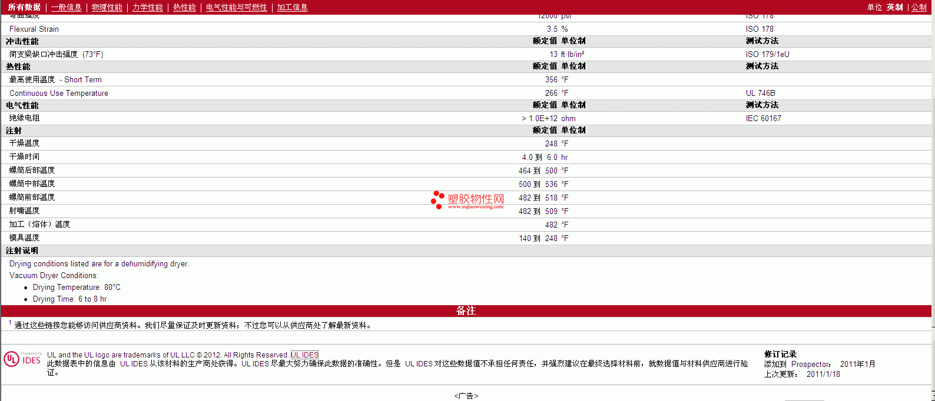Click the UL 746B test method
The image size is (935, 401).
click(x=760, y=93)
